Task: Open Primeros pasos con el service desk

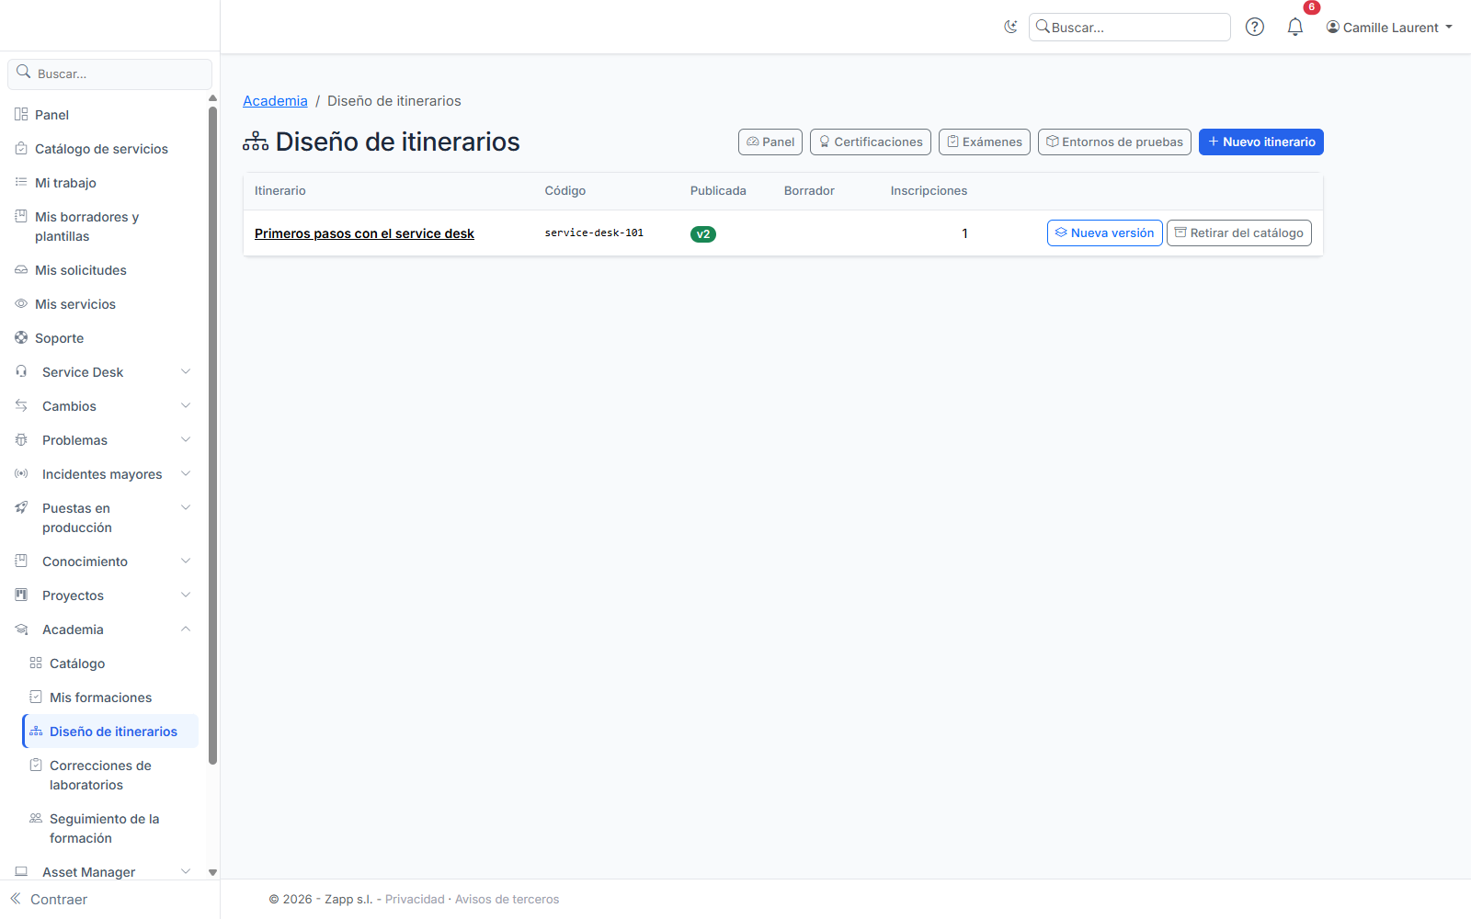Action: (x=364, y=233)
